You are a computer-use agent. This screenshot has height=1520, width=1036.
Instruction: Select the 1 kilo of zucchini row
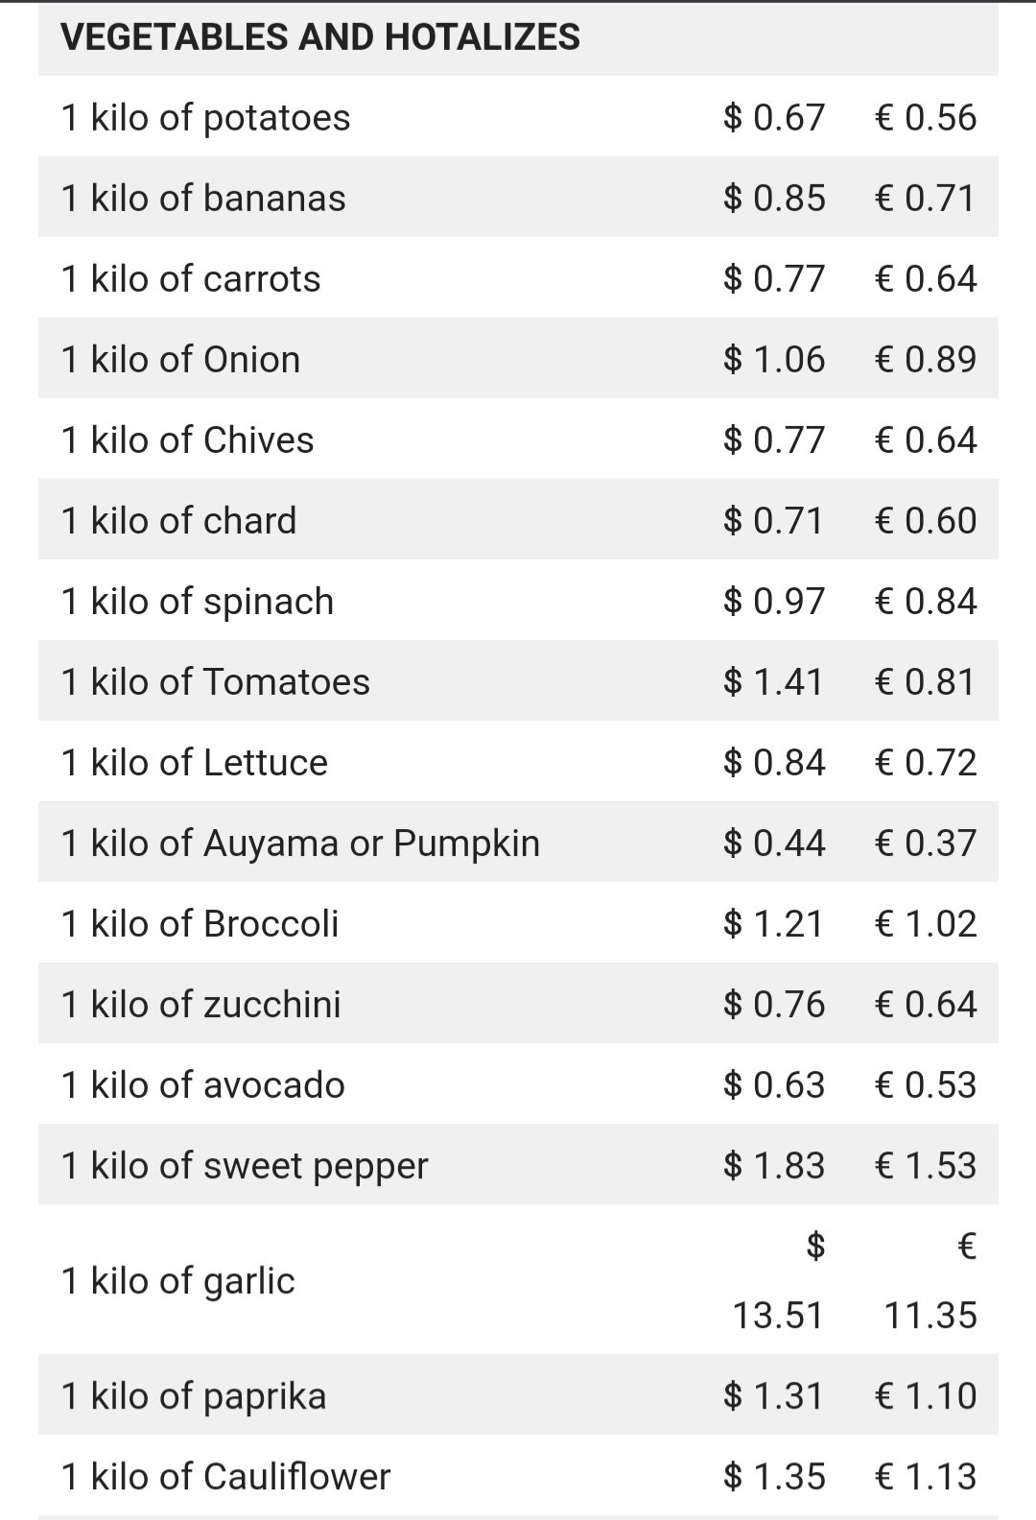click(518, 1004)
